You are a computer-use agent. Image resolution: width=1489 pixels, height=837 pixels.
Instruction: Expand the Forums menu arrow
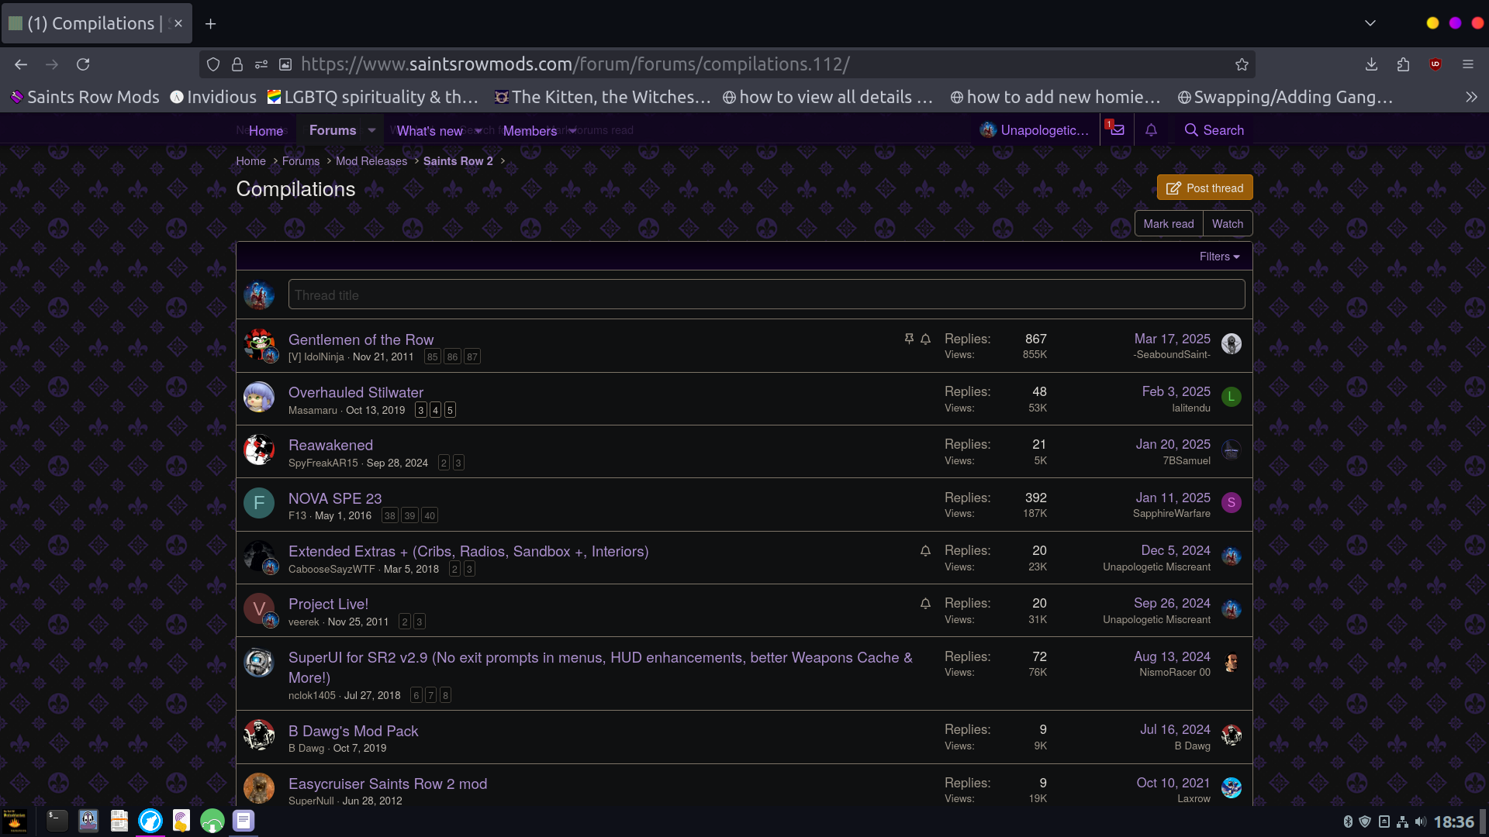pyautogui.click(x=371, y=130)
